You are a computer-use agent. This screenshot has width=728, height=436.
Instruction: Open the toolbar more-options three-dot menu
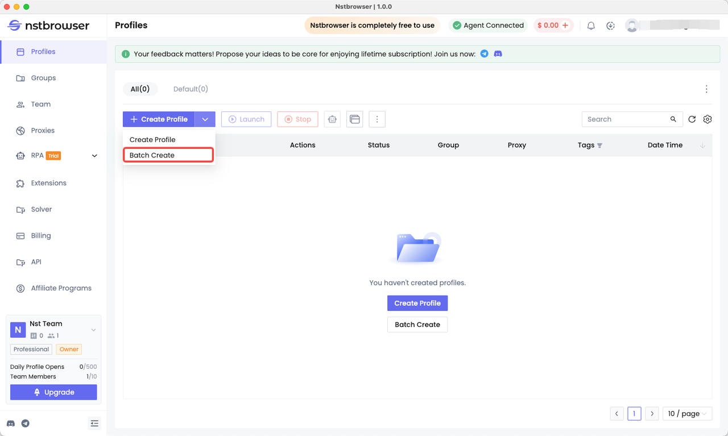click(x=377, y=119)
